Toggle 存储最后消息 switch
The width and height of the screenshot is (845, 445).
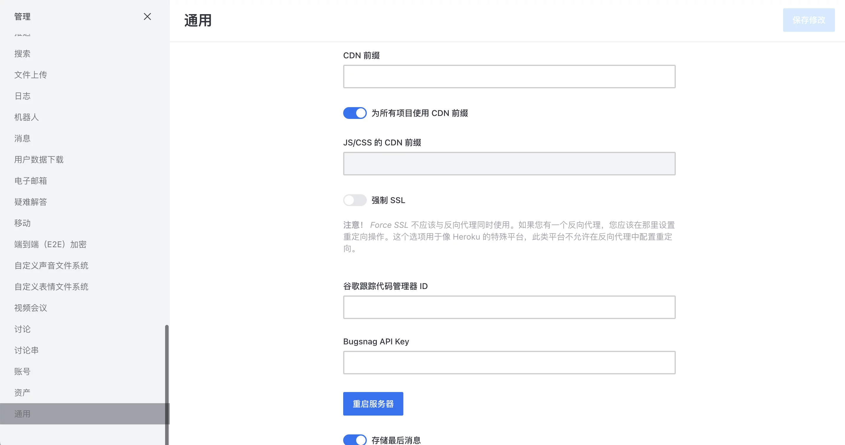(355, 440)
